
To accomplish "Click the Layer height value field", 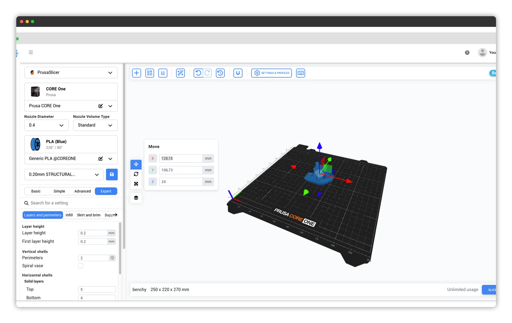I will [93, 233].
